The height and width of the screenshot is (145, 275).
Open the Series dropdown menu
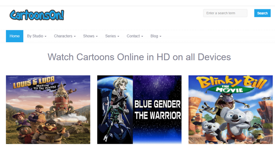pos(112,36)
